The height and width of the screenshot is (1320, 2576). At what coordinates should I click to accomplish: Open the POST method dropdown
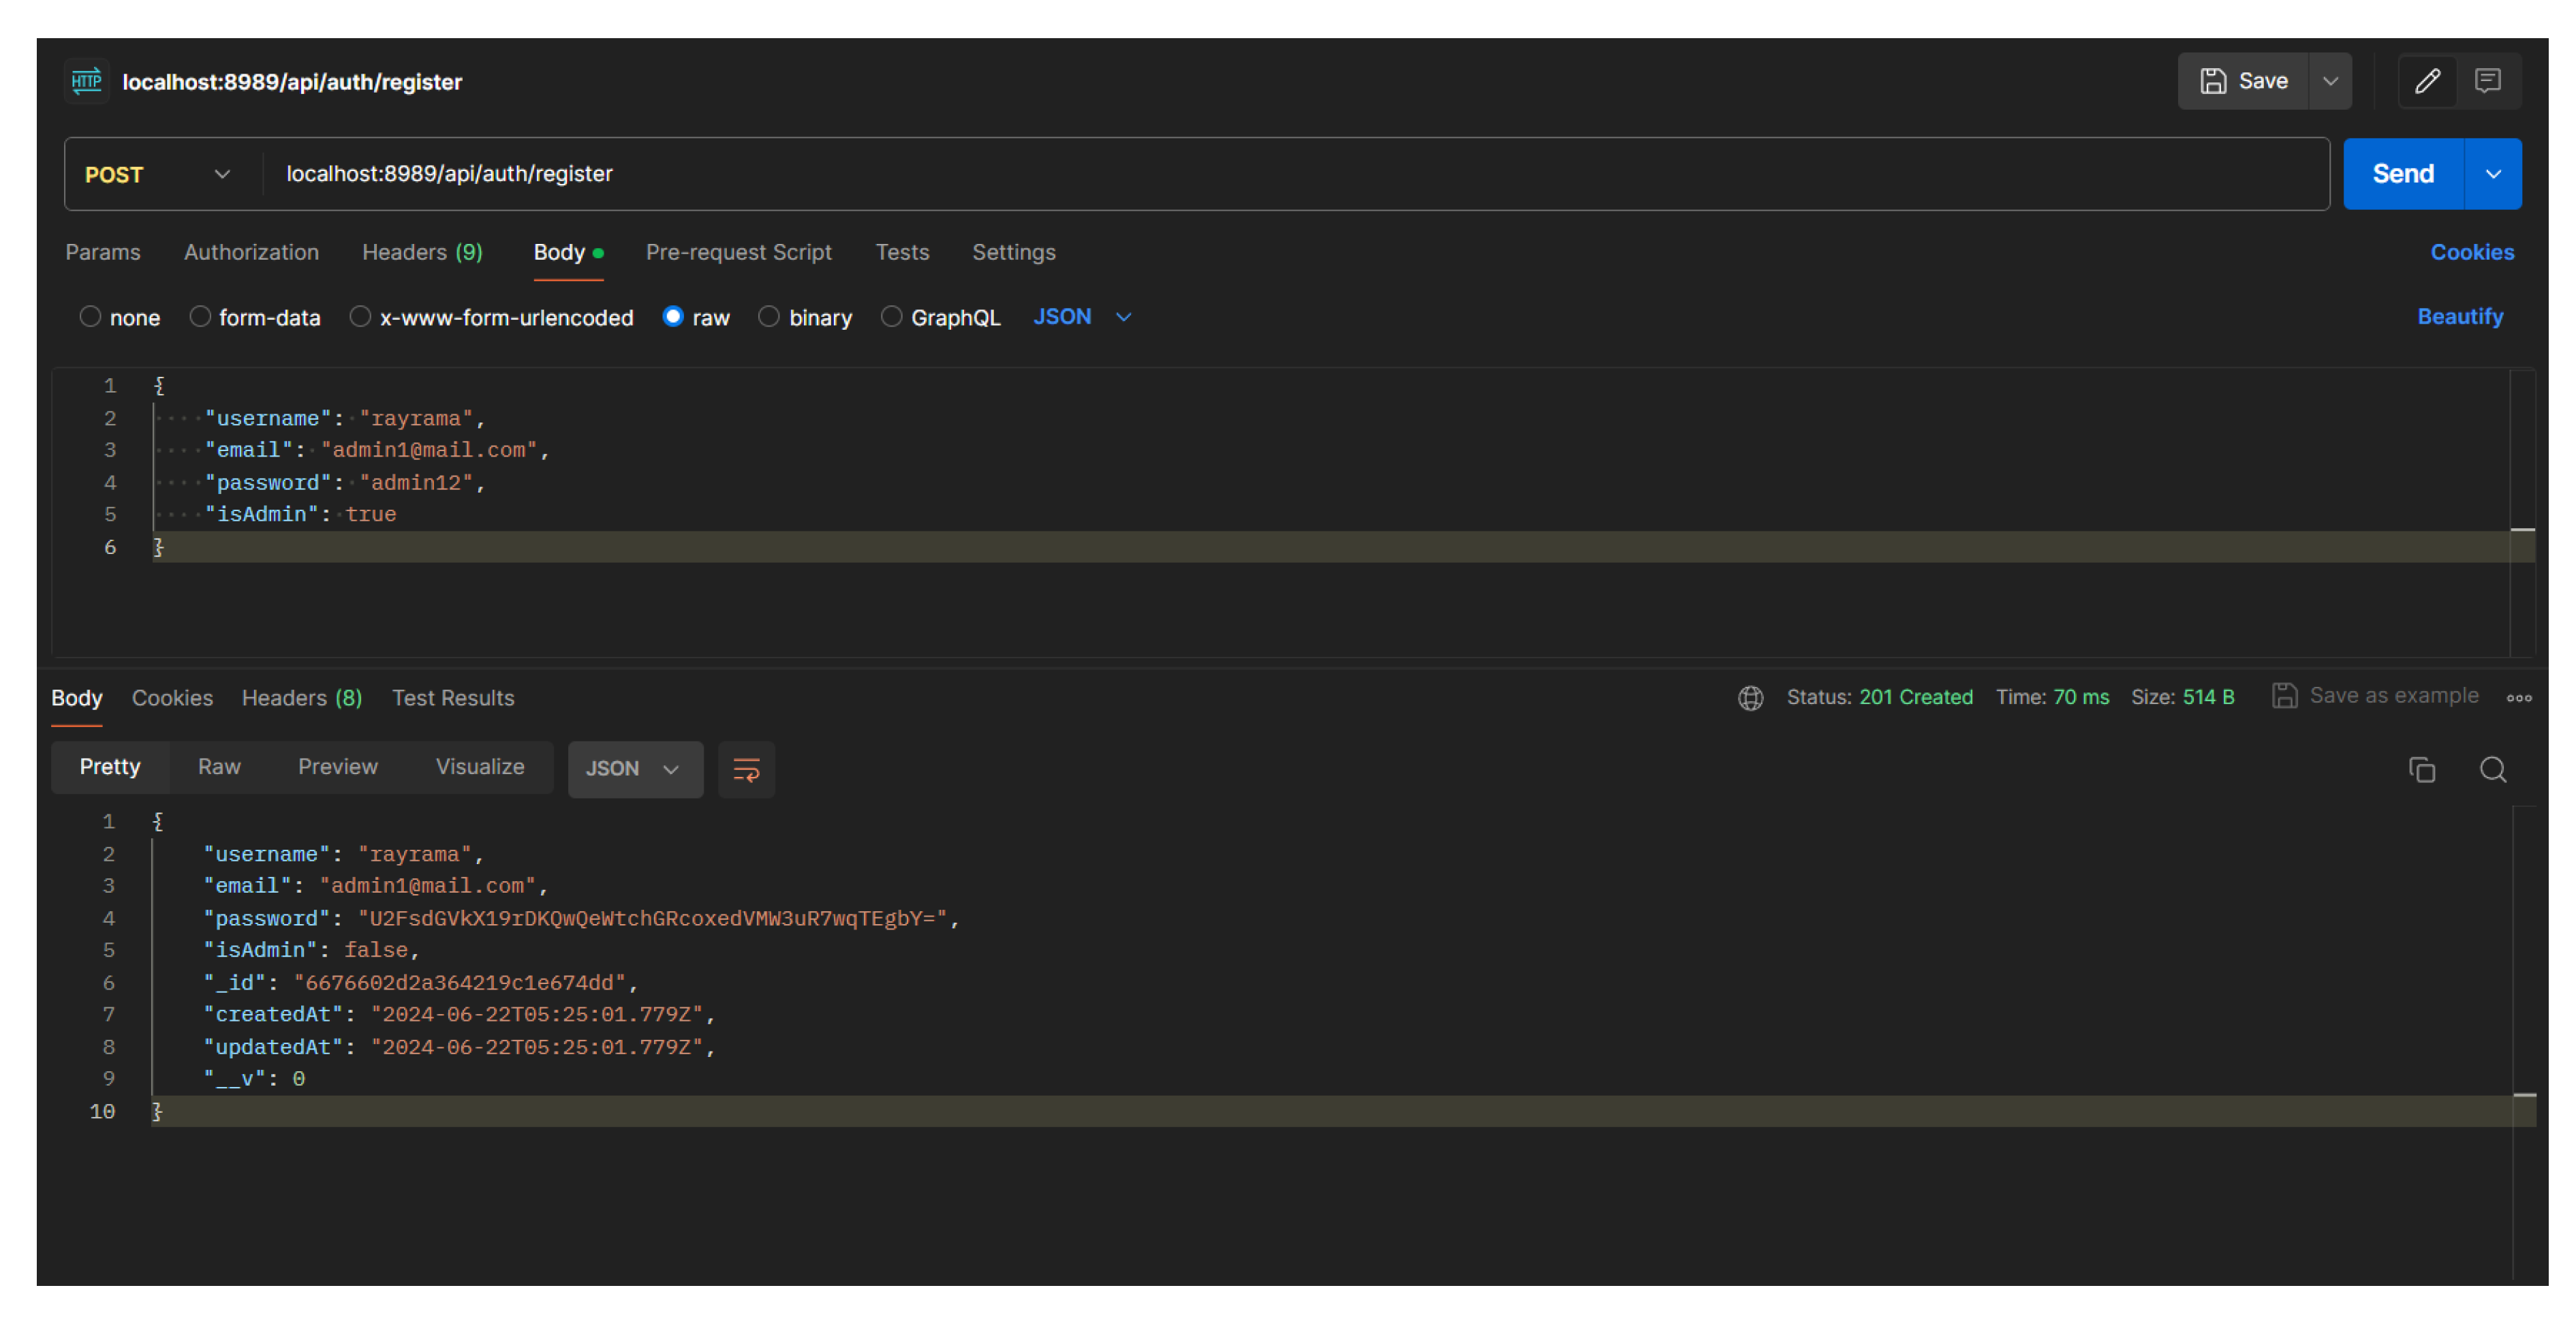coord(158,174)
